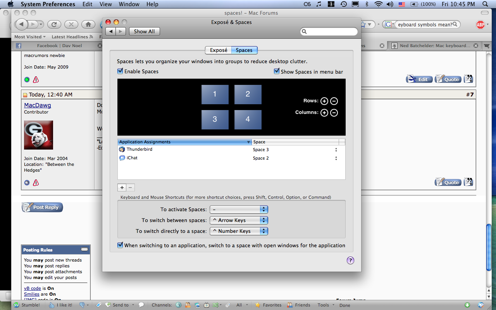Screen dimensions: 496x310
Task: Click the Thunderbird application row
Action: [231, 150]
